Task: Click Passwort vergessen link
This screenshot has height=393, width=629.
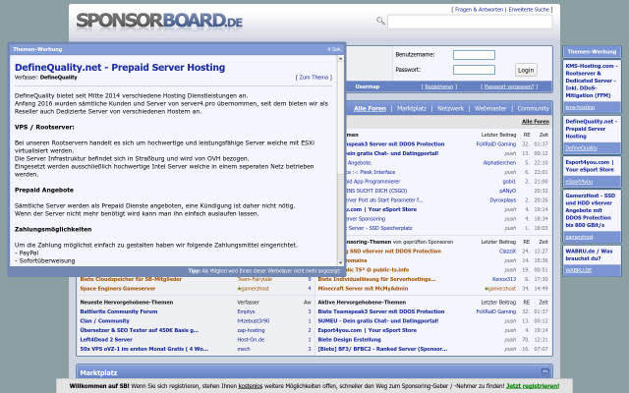Action: 508,86
